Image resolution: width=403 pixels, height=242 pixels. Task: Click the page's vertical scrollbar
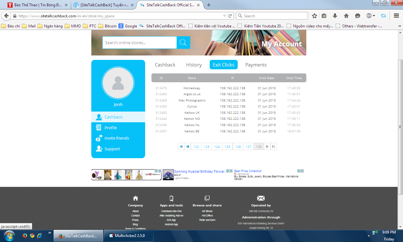[x=400, y=127]
